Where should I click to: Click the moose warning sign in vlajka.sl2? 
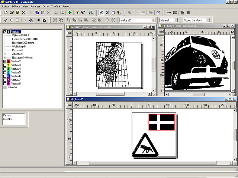pyautogui.click(x=145, y=145)
